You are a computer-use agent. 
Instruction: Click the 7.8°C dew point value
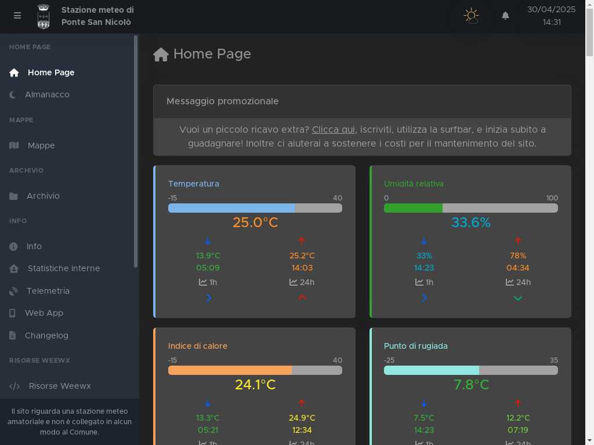[x=471, y=385]
